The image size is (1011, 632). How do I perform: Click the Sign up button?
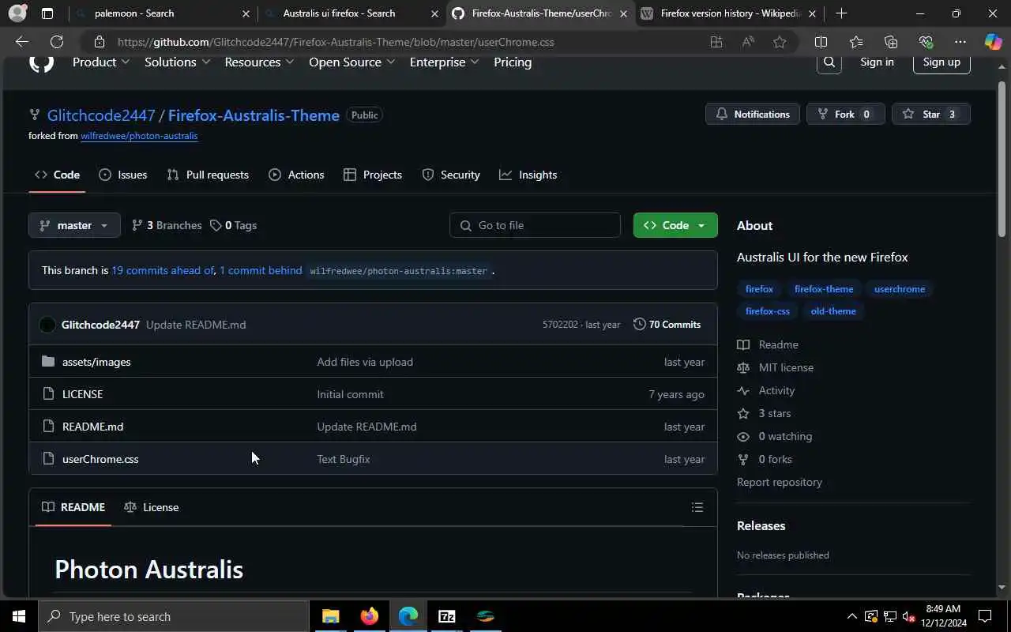click(941, 62)
